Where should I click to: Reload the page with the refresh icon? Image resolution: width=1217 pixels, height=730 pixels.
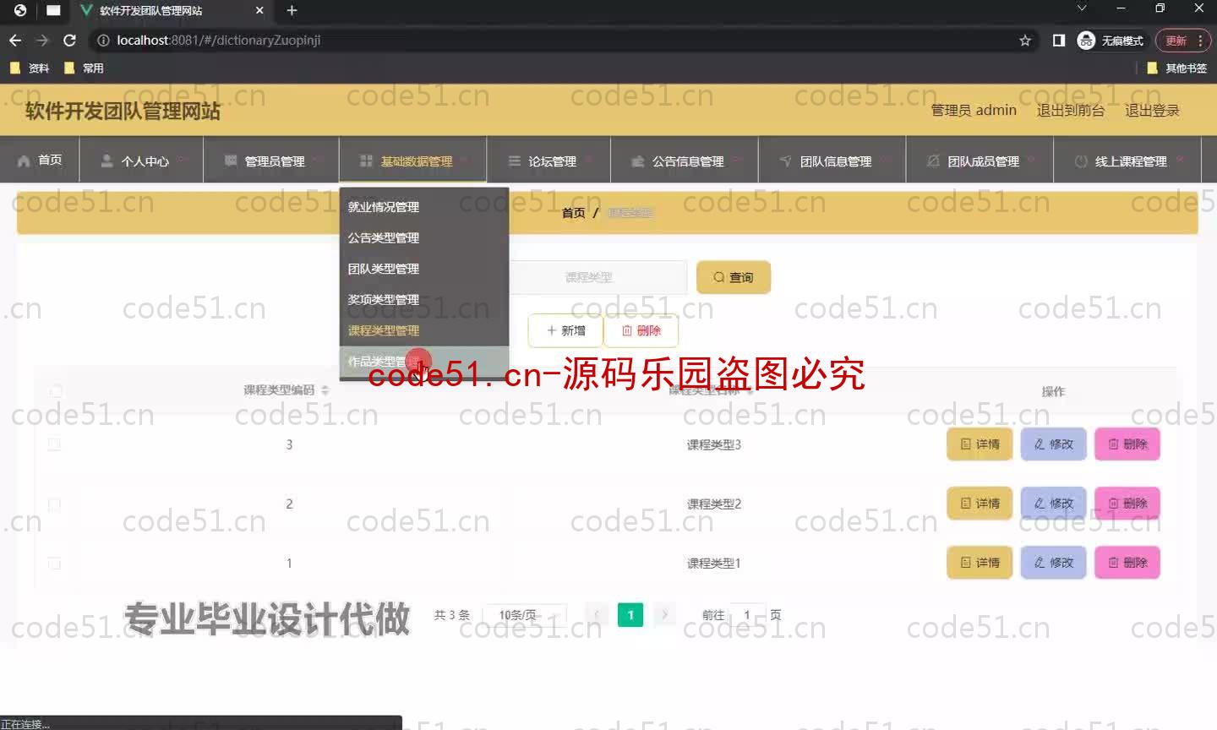pyautogui.click(x=70, y=40)
